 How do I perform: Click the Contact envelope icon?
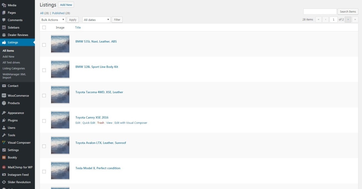pos(4,86)
